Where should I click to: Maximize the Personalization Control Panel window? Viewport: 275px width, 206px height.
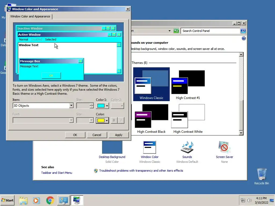tap(239, 23)
